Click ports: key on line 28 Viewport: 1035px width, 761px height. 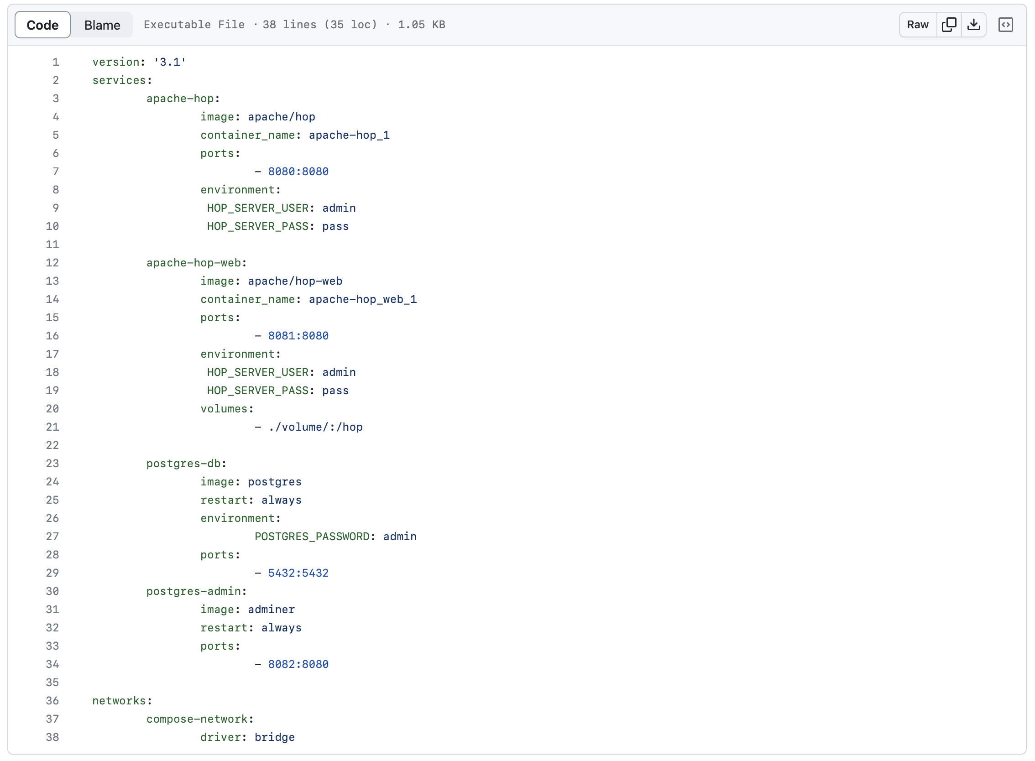pyautogui.click(x=220, y=555)
